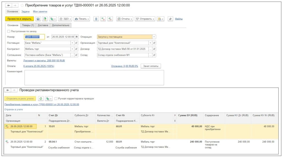Click the 12,000 quantity cell
The height and width of the screenshot is (157, 282).
(x=105, y=142)
